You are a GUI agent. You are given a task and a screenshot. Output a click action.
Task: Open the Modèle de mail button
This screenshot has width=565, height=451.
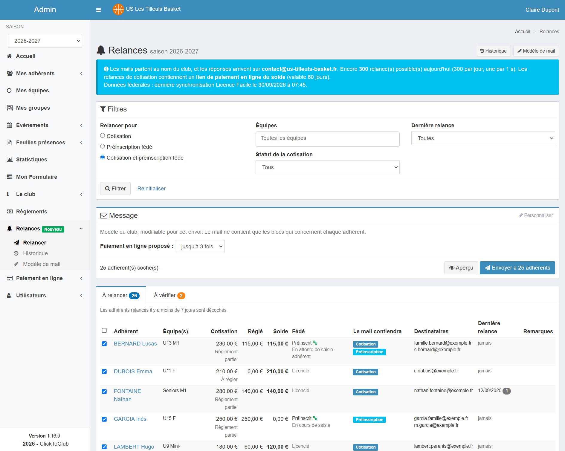pos(536,51)
